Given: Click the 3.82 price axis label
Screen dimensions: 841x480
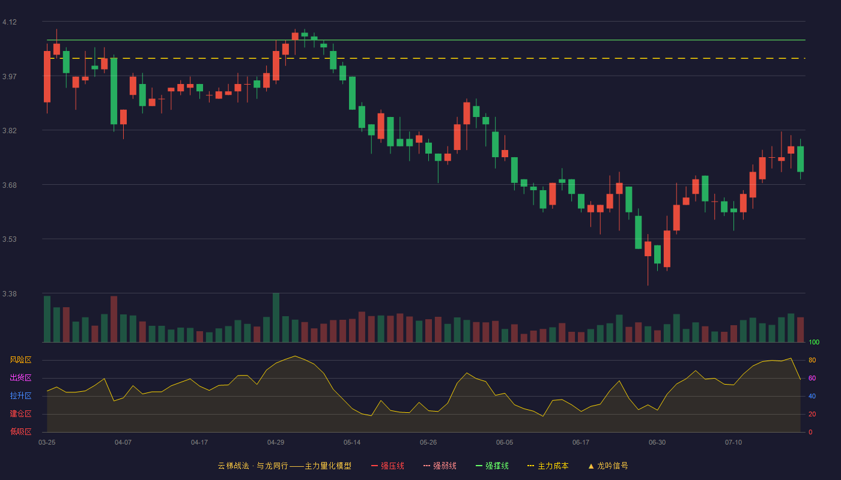Looking at the screenshot, I should pyautogui.click(x=10, y=131).
